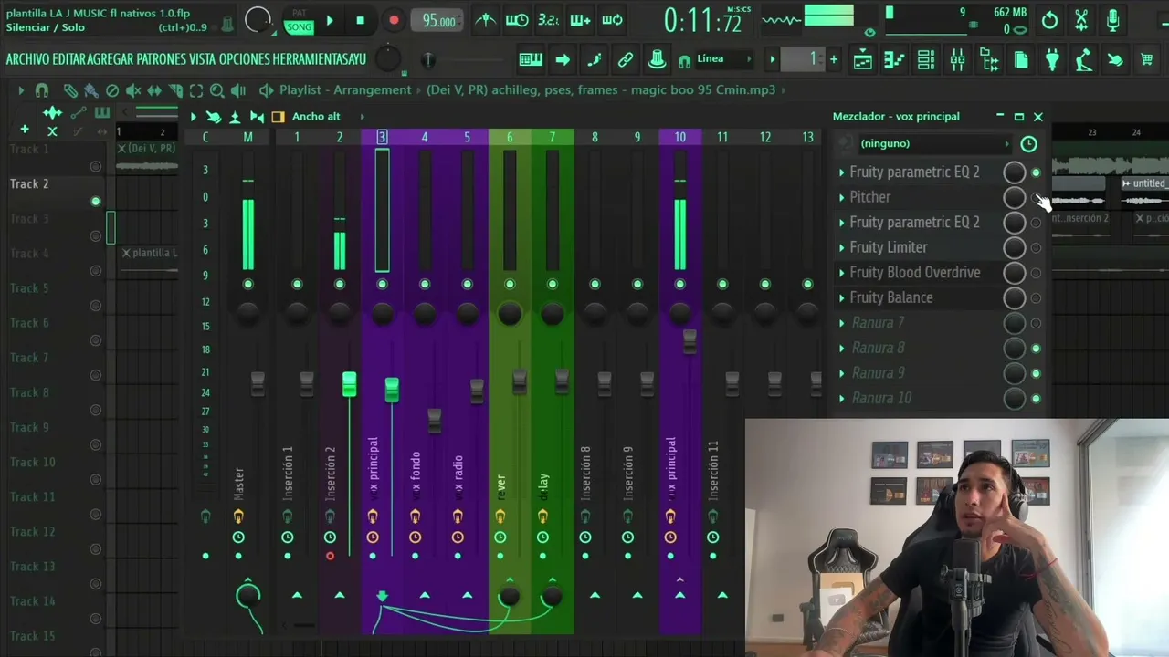Open the plugin picker plug icon
This screenshot has height=657, width=1169.
[1052, 60]
